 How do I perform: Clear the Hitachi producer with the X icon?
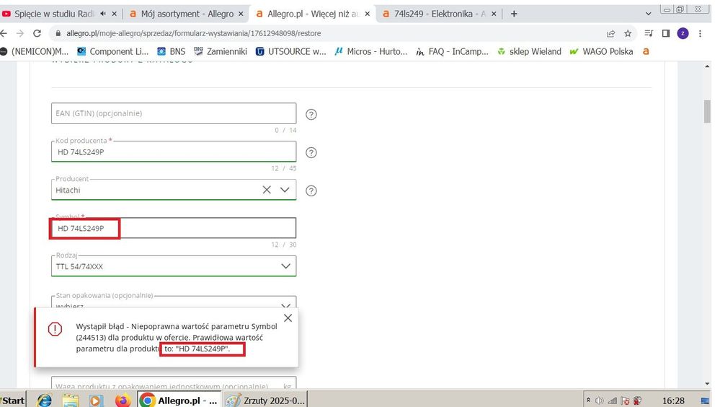tap(267, 190)
